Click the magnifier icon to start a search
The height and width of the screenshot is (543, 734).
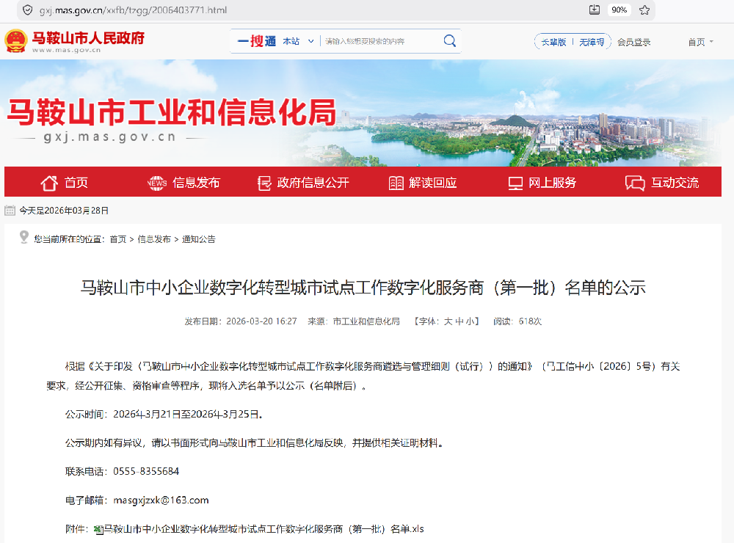(449, 42)
